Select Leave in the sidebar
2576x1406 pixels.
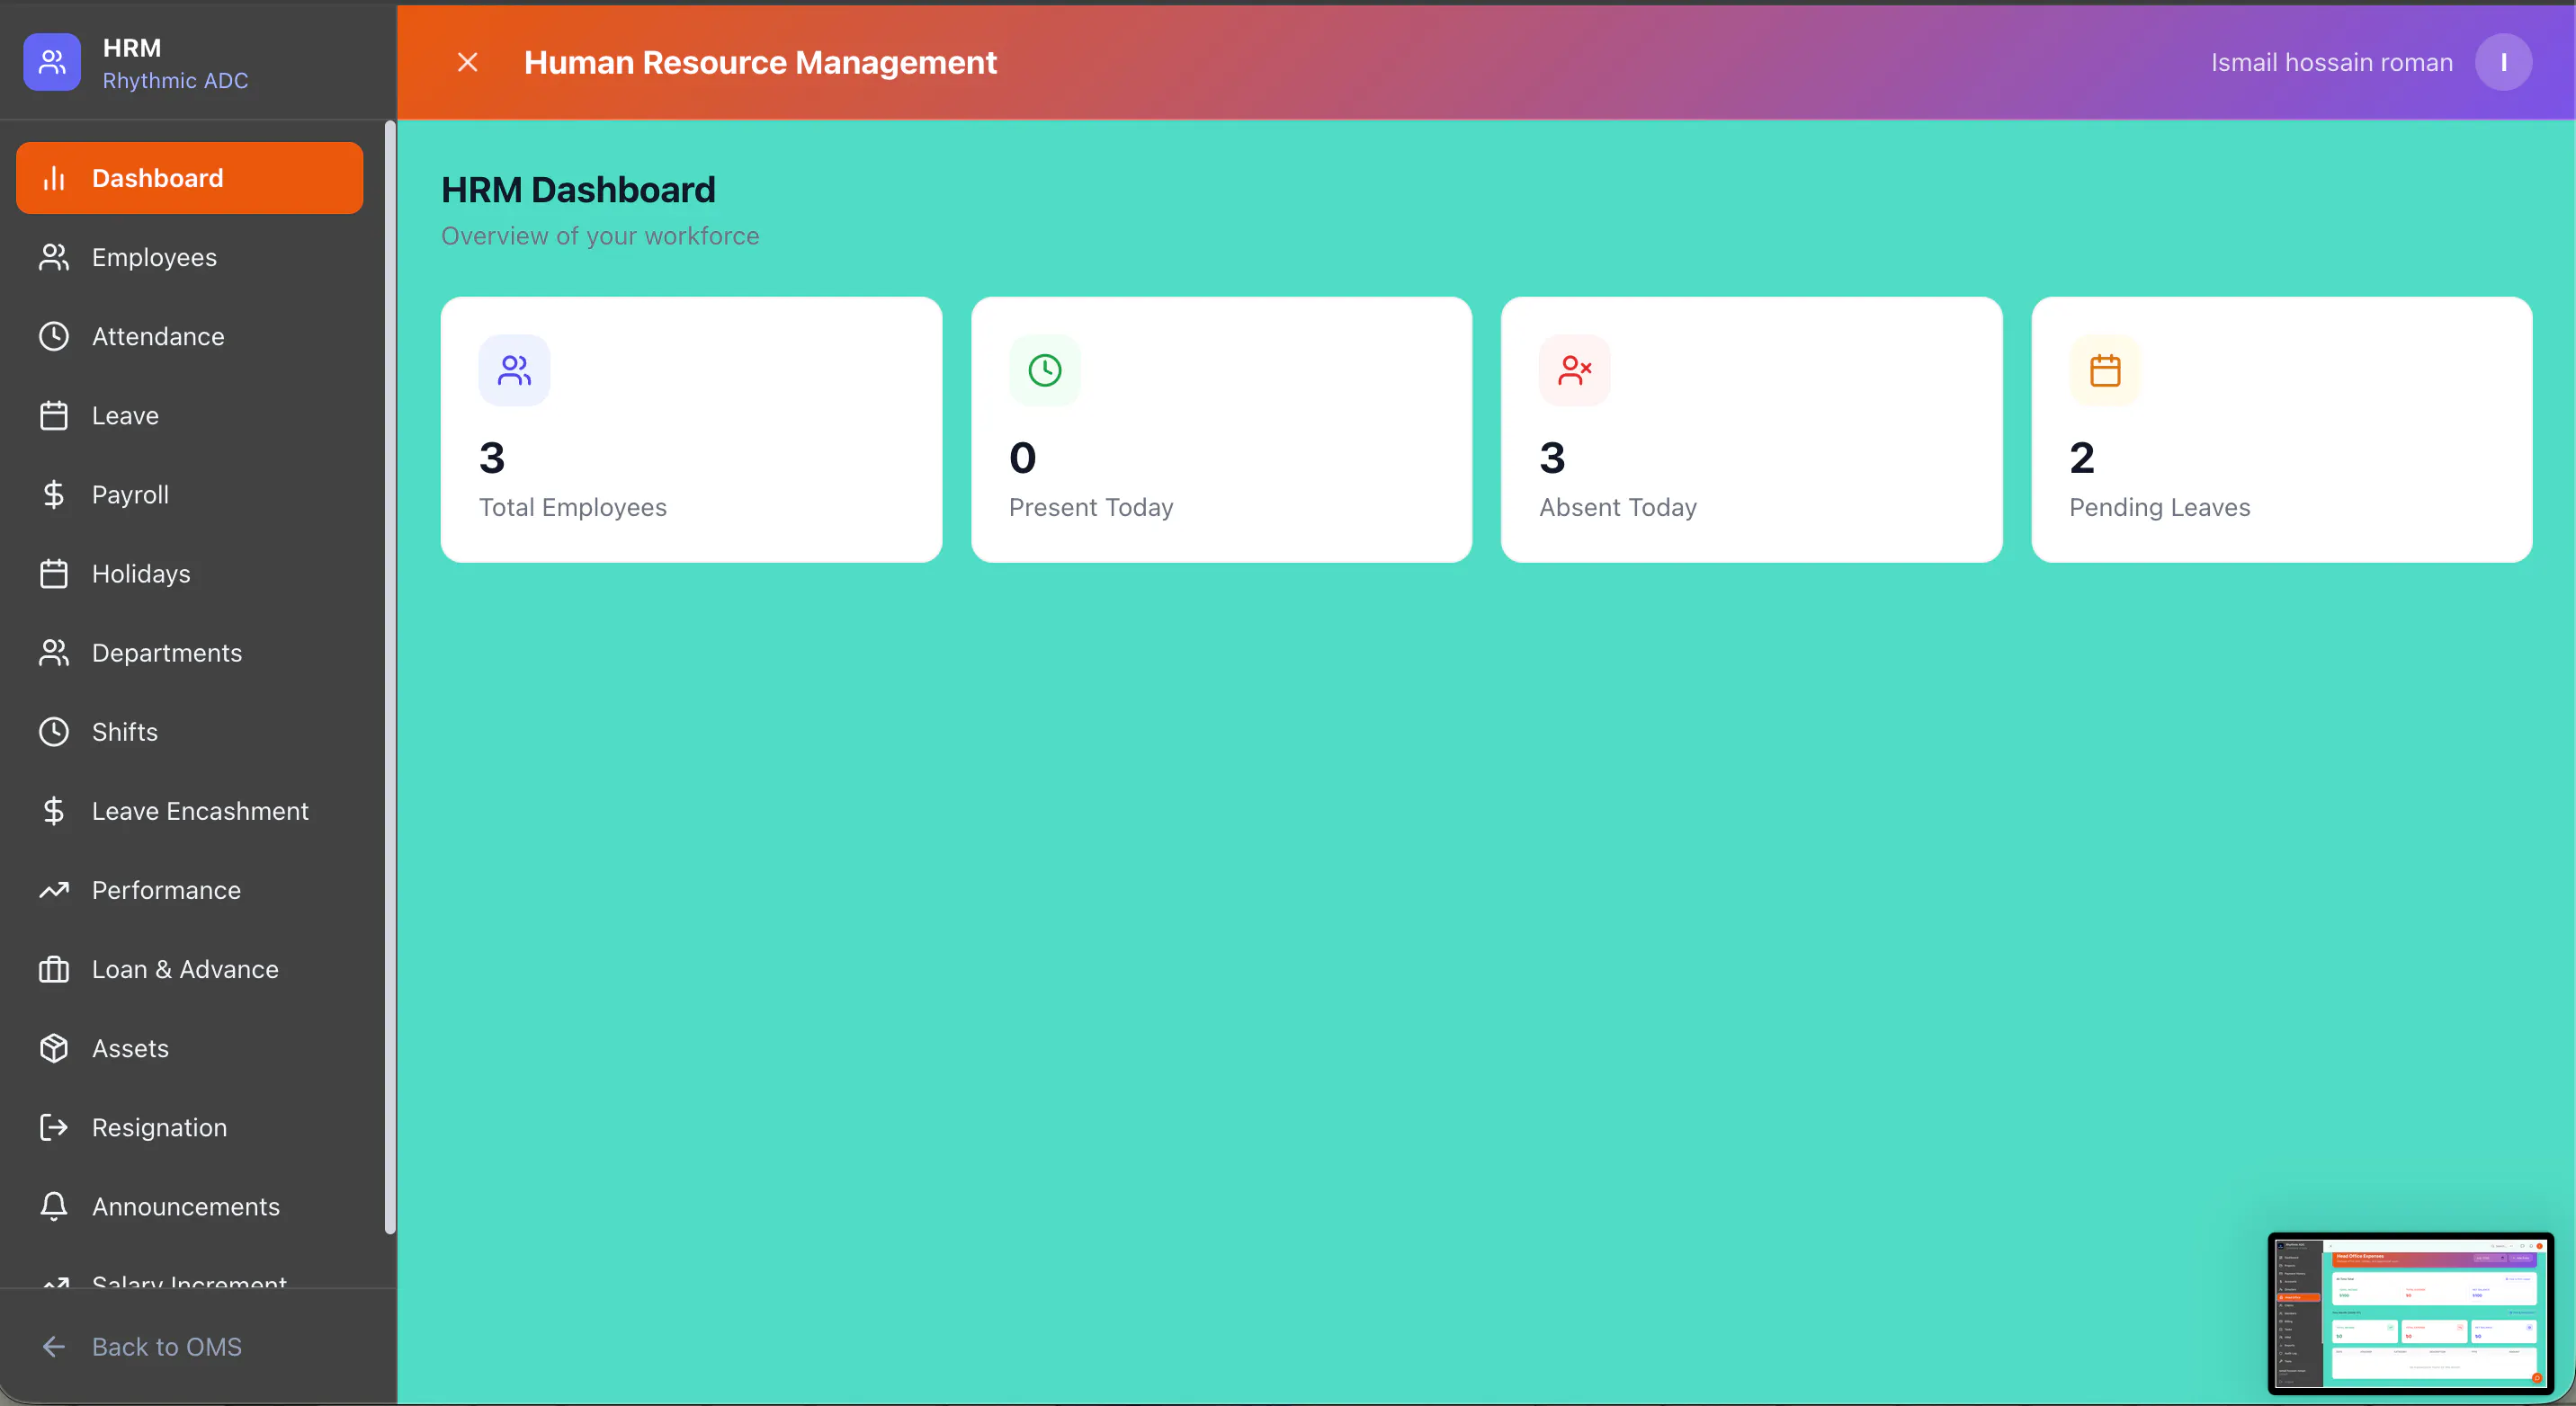click(x=189, y=414)
